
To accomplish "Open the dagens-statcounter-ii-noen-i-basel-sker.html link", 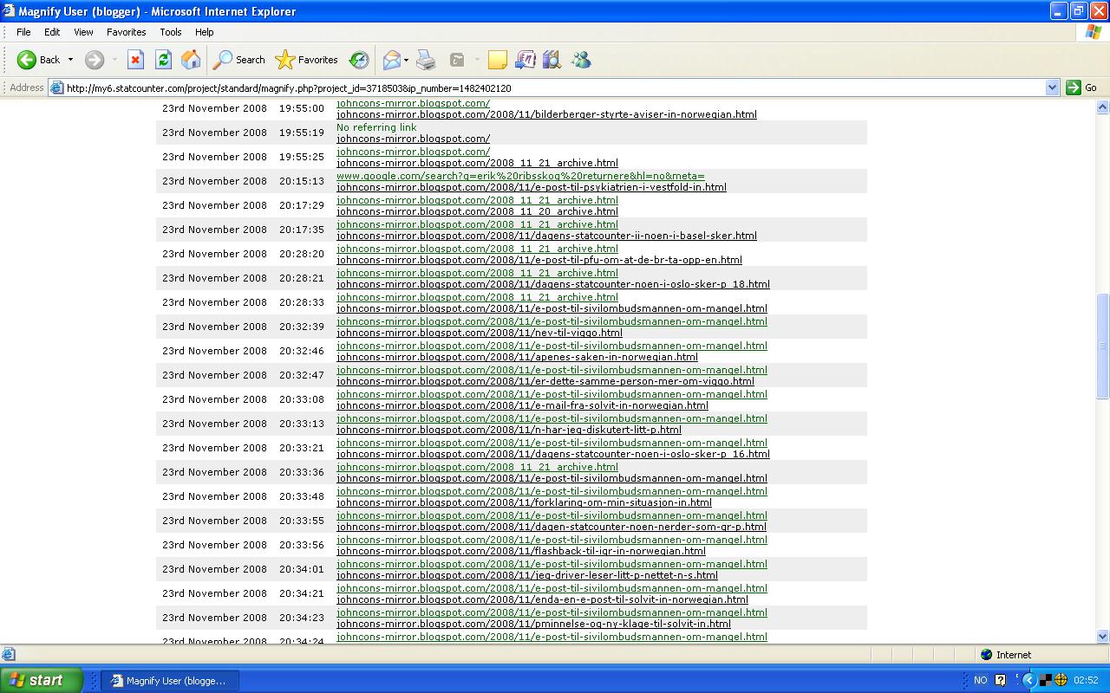I will coord(546,236).
